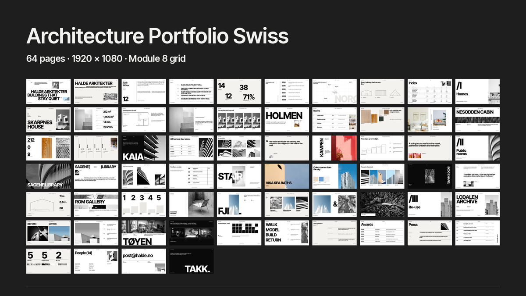Image resolution: width=526 pixels, height=296 pixels.
Task: Select the 'Less light, not more' quote slide
Action: tap(477, 176)
